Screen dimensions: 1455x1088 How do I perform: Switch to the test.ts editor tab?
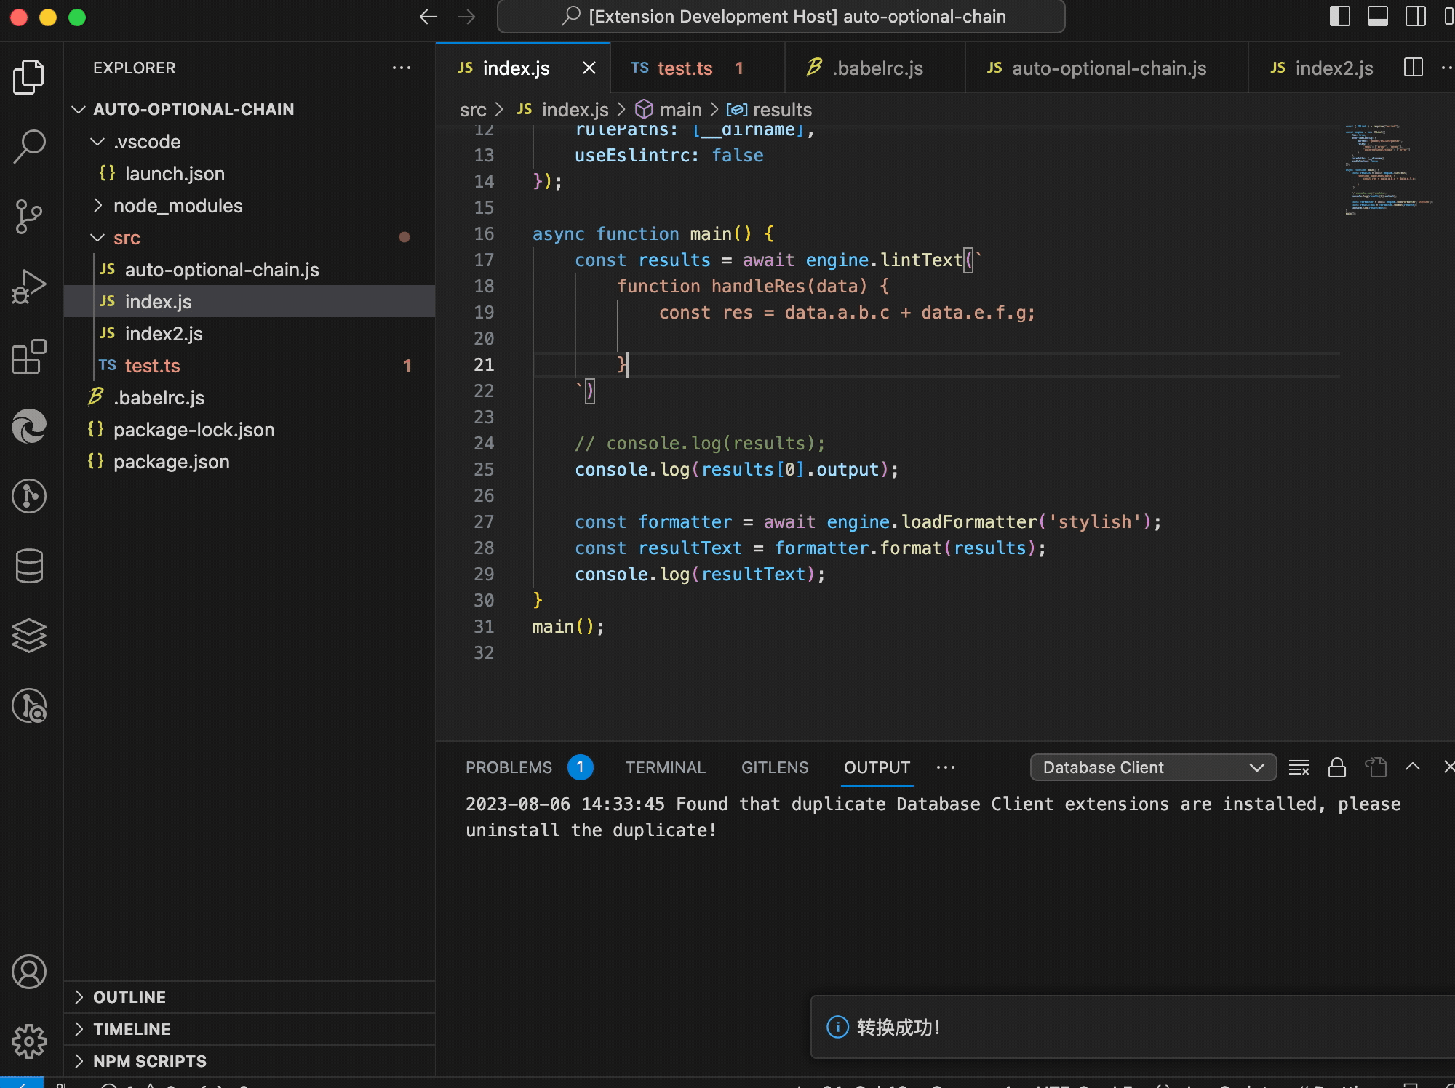point(685,68)
